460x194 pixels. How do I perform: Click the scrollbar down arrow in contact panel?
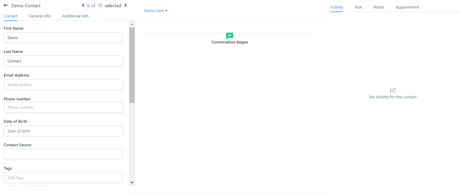coord(132,183)
